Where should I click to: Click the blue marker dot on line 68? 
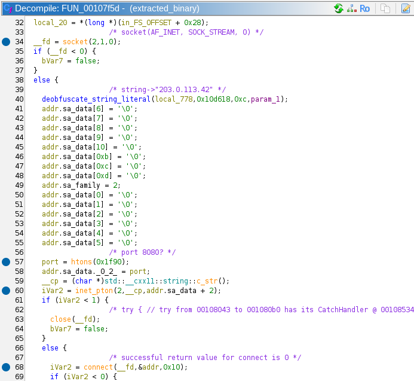(x=6, y=367)
